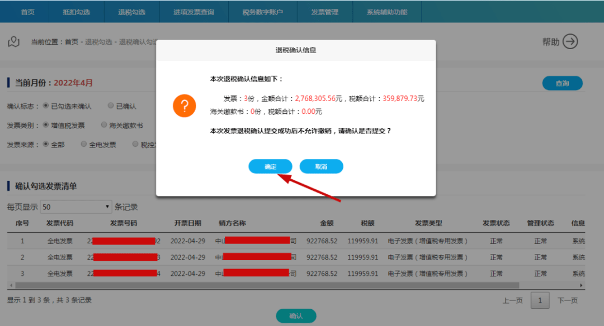Click the location pin icon beside 当前位置

13,41
